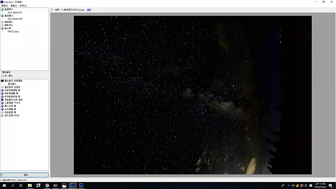This screenshot has height=189, width=336.
Task: Open the merge pixels option
Action: point(9,109)
